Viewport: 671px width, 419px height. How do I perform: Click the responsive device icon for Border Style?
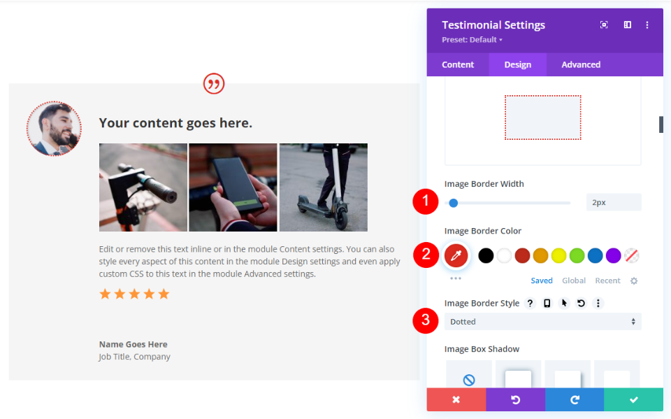click(x=547, y=304)
